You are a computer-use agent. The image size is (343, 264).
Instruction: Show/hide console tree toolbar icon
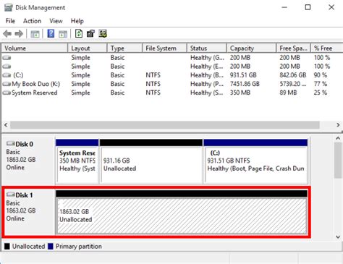click(x=35, y=34)
